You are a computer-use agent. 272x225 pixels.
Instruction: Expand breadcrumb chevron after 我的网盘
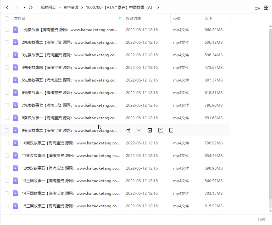click(x=59, y=8)
